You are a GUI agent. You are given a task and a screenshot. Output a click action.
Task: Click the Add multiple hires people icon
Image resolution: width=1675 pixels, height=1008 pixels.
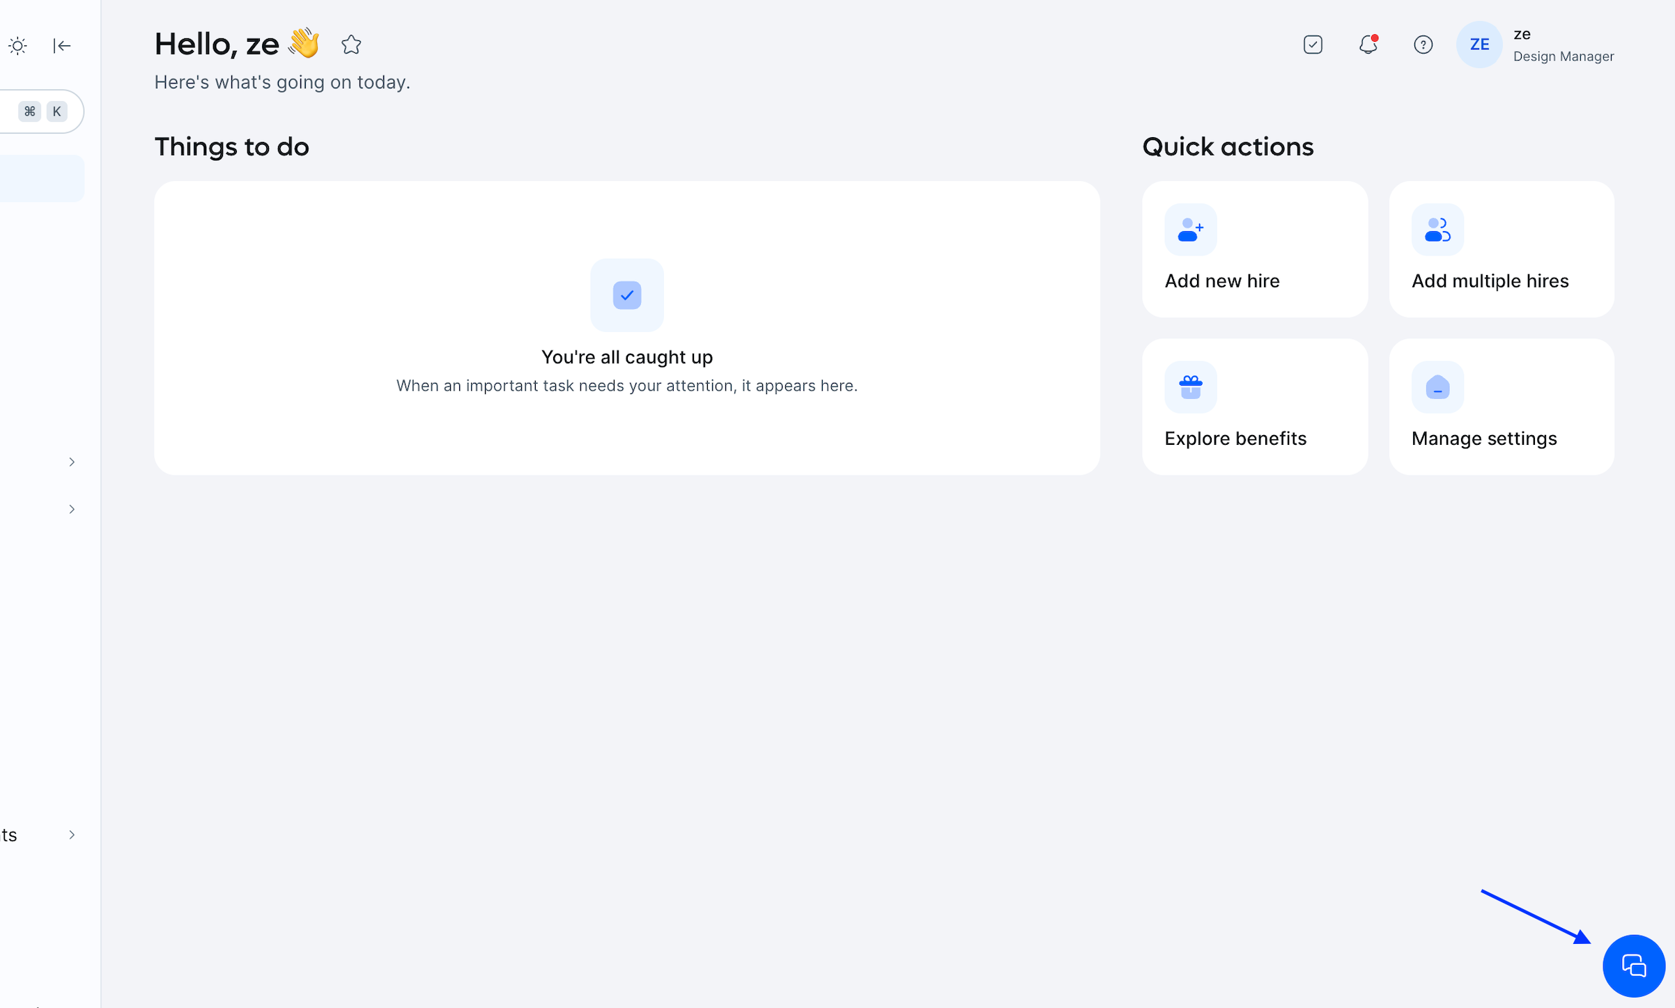1437,230
